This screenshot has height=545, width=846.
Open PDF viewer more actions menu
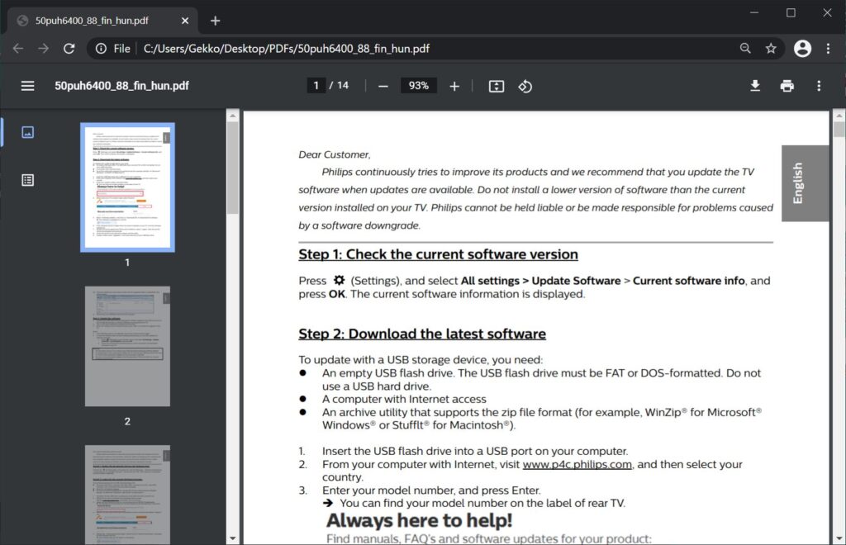click(x=819, y=86)
